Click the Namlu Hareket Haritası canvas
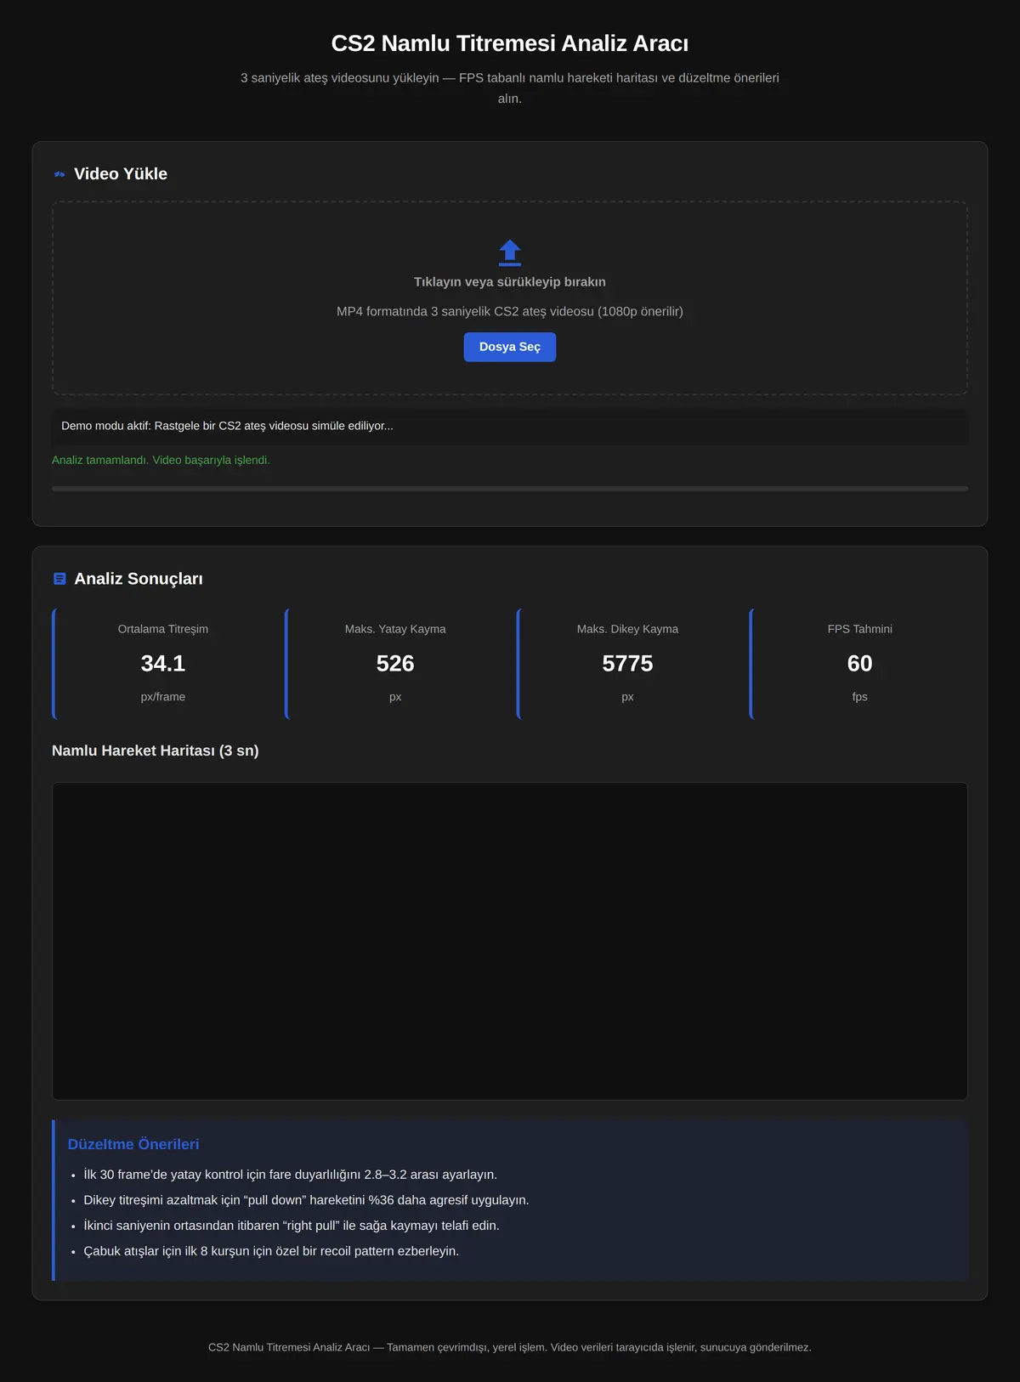This screenshot has width=1020, height=1382. point(510,941)
